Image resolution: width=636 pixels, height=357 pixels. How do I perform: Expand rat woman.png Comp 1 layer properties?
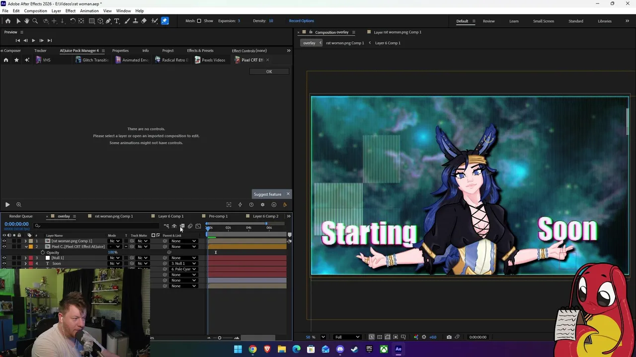click(25, 241)
